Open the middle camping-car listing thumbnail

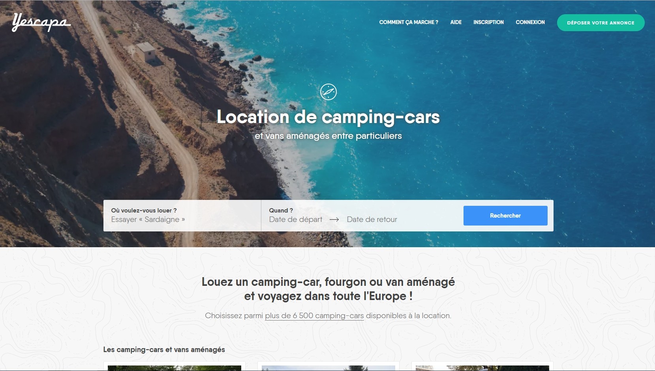[328, 366]
